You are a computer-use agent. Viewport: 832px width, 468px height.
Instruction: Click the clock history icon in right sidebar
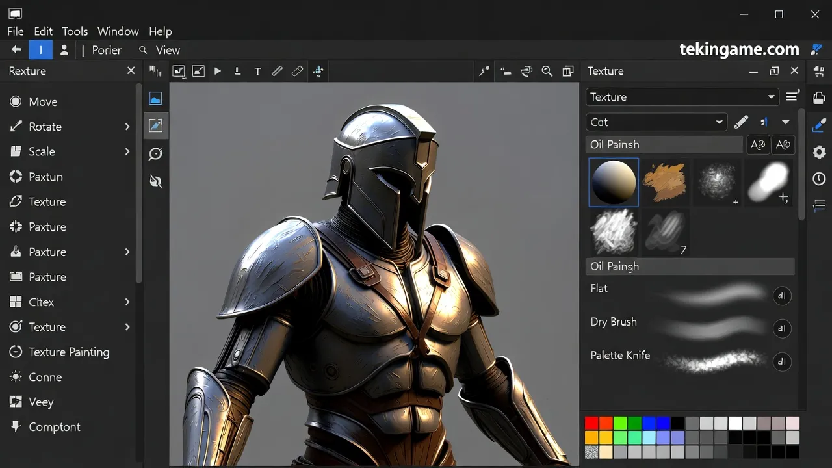point(819,179)
